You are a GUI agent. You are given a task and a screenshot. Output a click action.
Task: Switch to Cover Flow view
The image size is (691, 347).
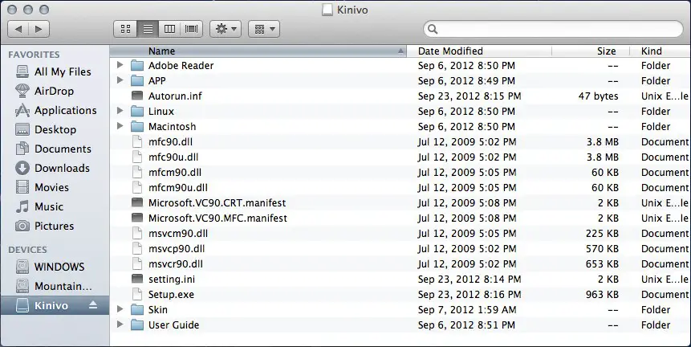[x=191, y=29]
